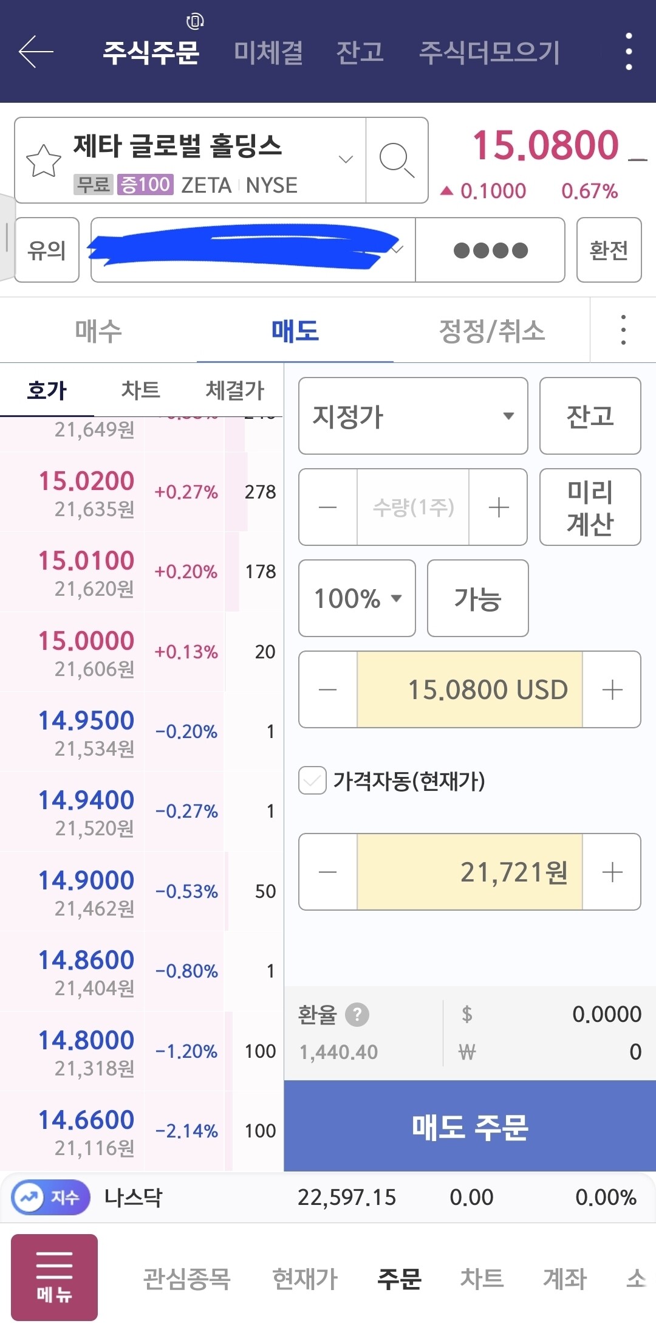Image resolution: width=656 pixels, height=1332 pixels.
Task: Toggle 가격자동(현재가) checkbox
Action: pos(313,781)
